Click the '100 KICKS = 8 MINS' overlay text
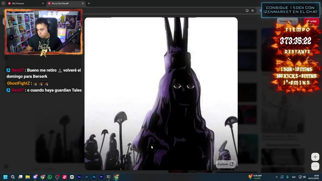Screen dimensions: 322x181 [x=296, y=76]
